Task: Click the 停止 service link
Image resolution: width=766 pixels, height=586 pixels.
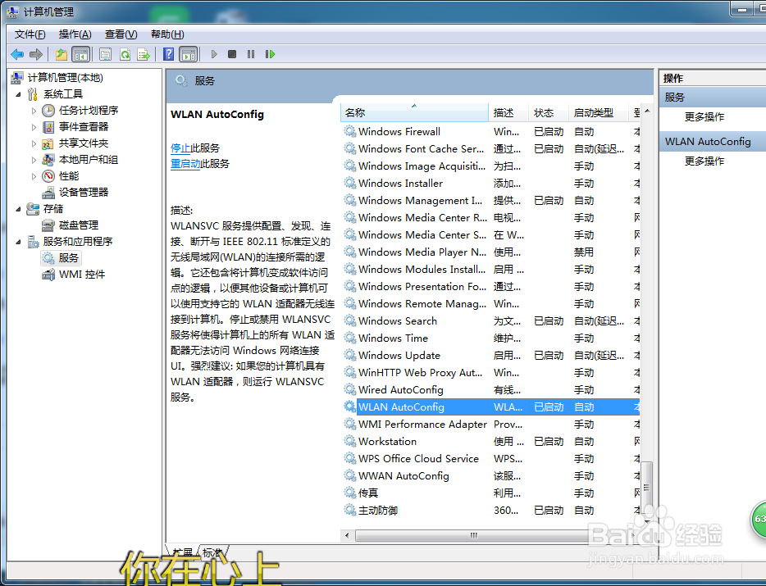Action: click(x=180, y=148)
